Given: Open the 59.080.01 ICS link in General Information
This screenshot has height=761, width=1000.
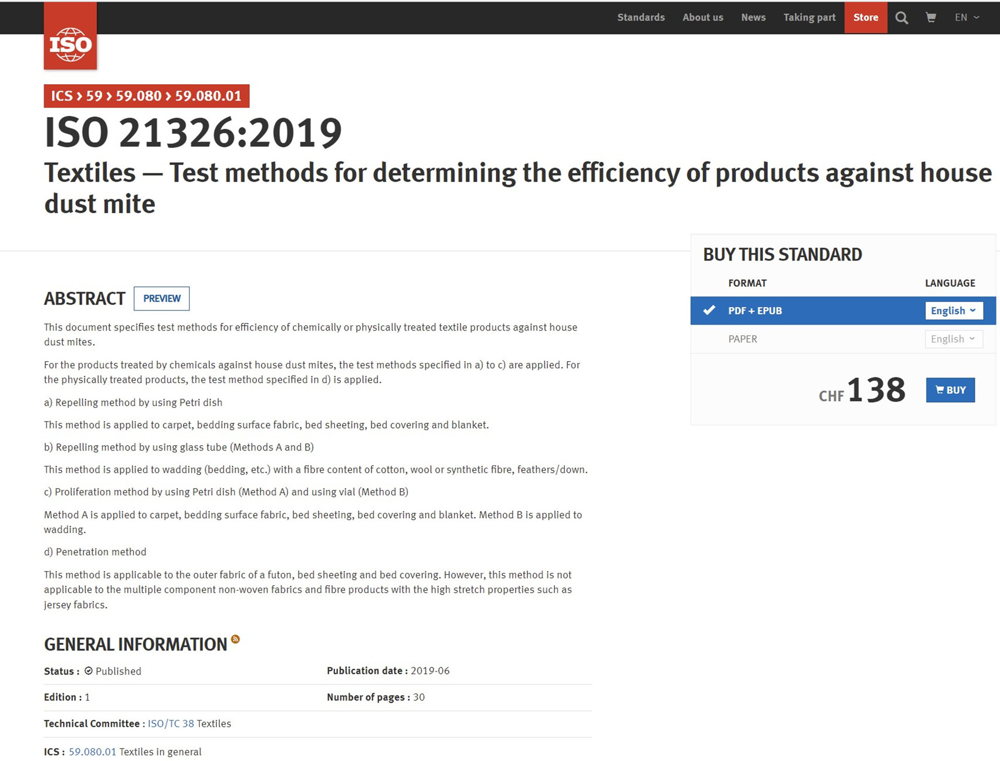Looking at the screenshot, I should (92, 752).
